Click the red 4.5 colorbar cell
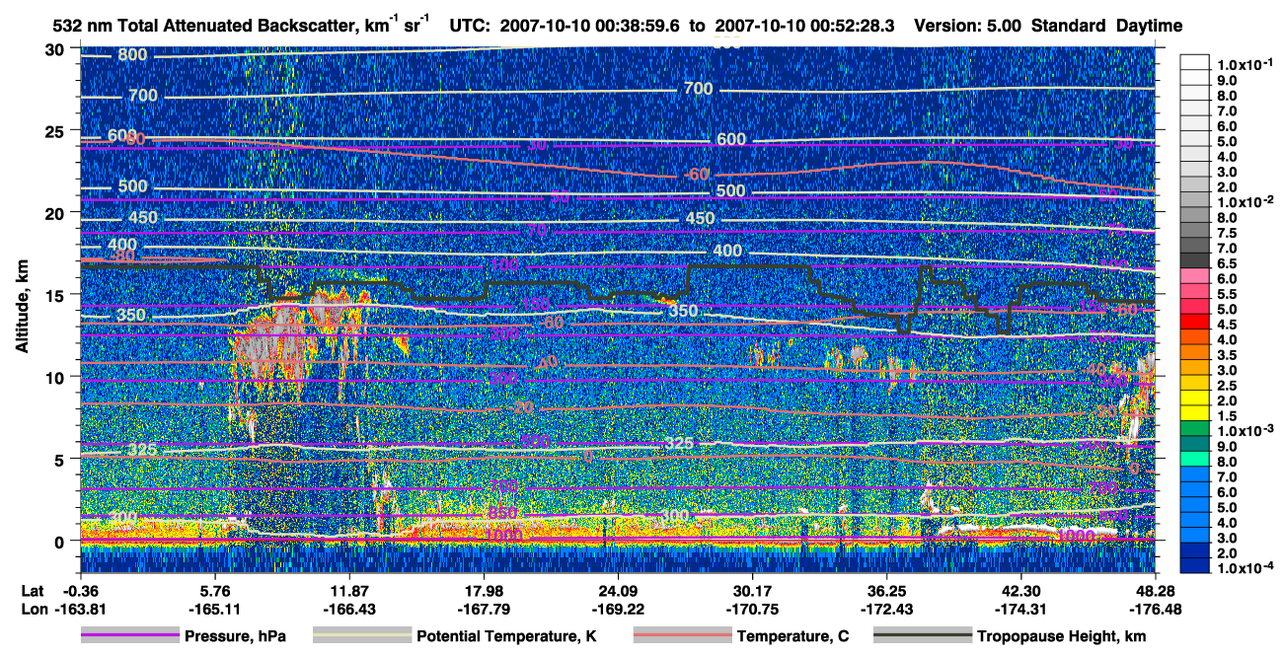The width and height of the screenshot is (1283, 658). tap(1195, 323)
